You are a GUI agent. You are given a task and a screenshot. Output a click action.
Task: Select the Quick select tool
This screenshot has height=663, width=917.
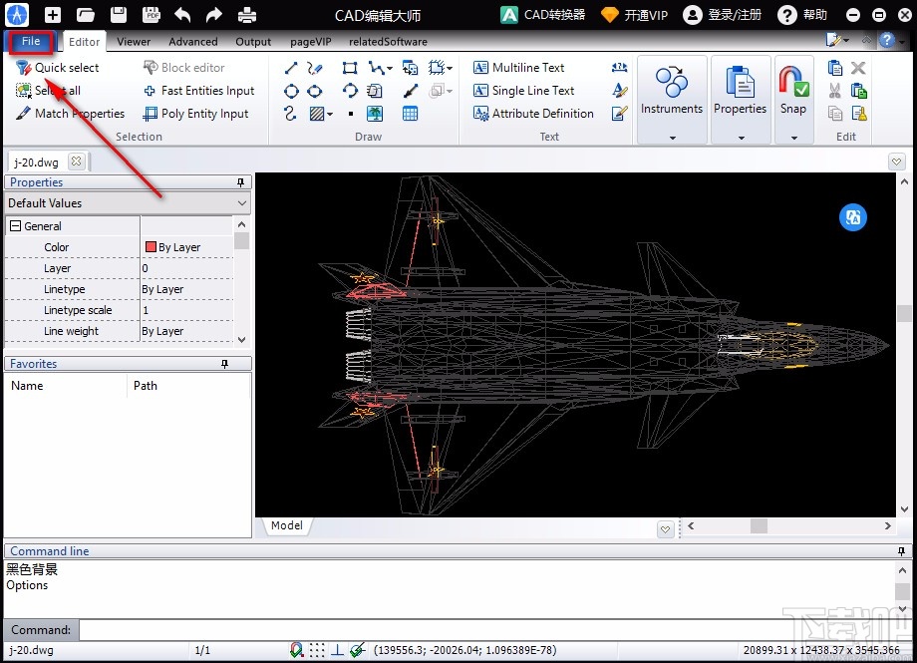click(58, 68)
